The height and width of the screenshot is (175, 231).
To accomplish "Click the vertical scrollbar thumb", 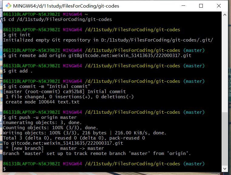I will pos(225,139).
